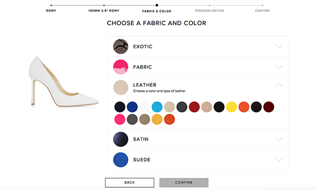Screen dimensions: 315x190
Task: Go to the Romy step
Action: (51, 10)
